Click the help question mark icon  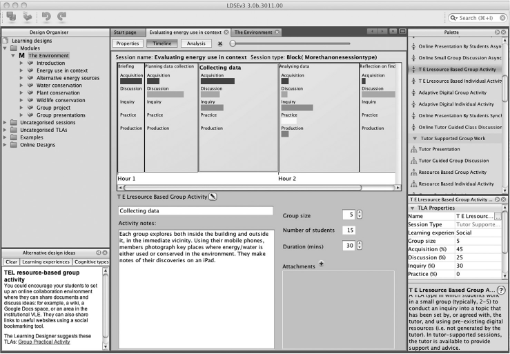501,291
